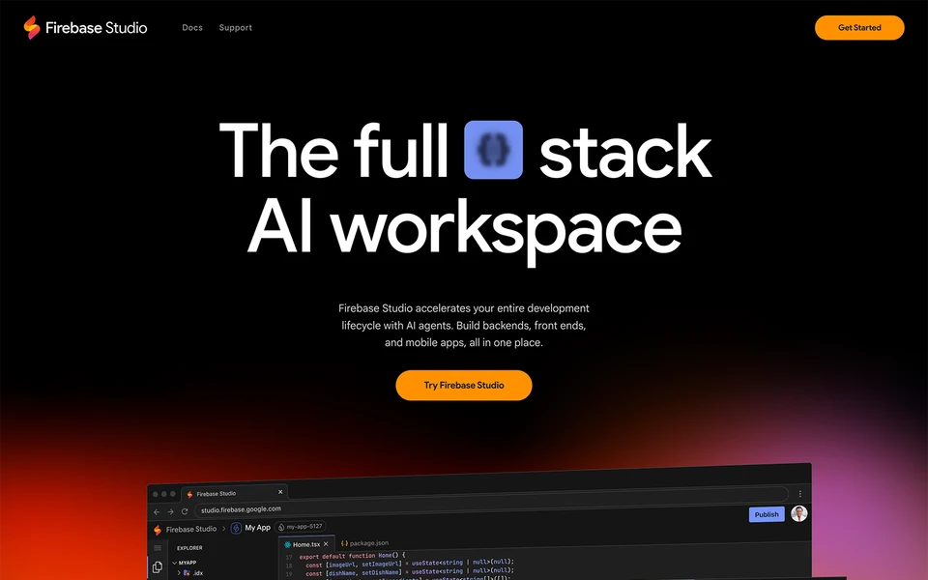Click the blue code braces icon in headline
The height and width of the screenshot is (580, 928).
pos(494,150)
